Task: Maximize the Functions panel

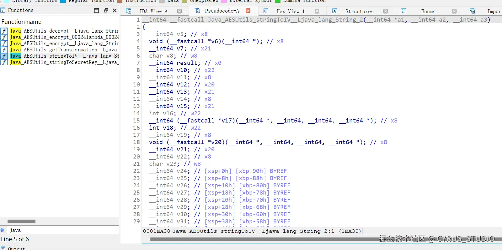Action: (x=97, y=10)
